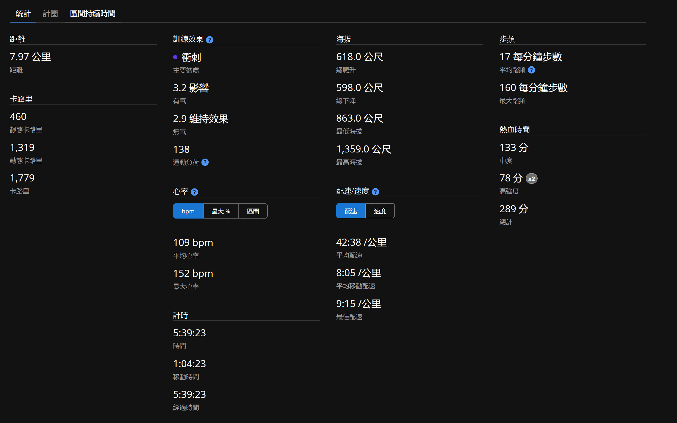The height and width of the screenshot is (423, 677).
Task: Select 配速 pace display
Action: click(x=351, y=211)
